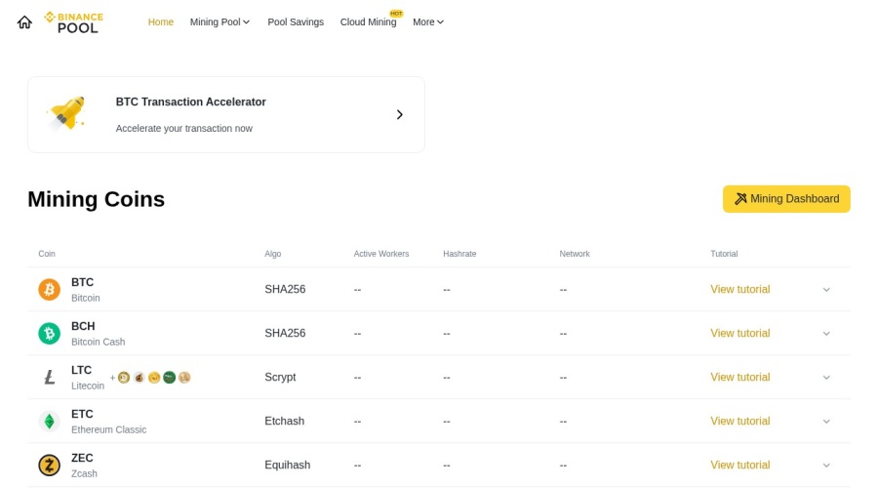The height and width of the screenshot is (488, 878).
Task: Open the Binance Pool logo
Action: pyautogui.click(x=74, y=22)
